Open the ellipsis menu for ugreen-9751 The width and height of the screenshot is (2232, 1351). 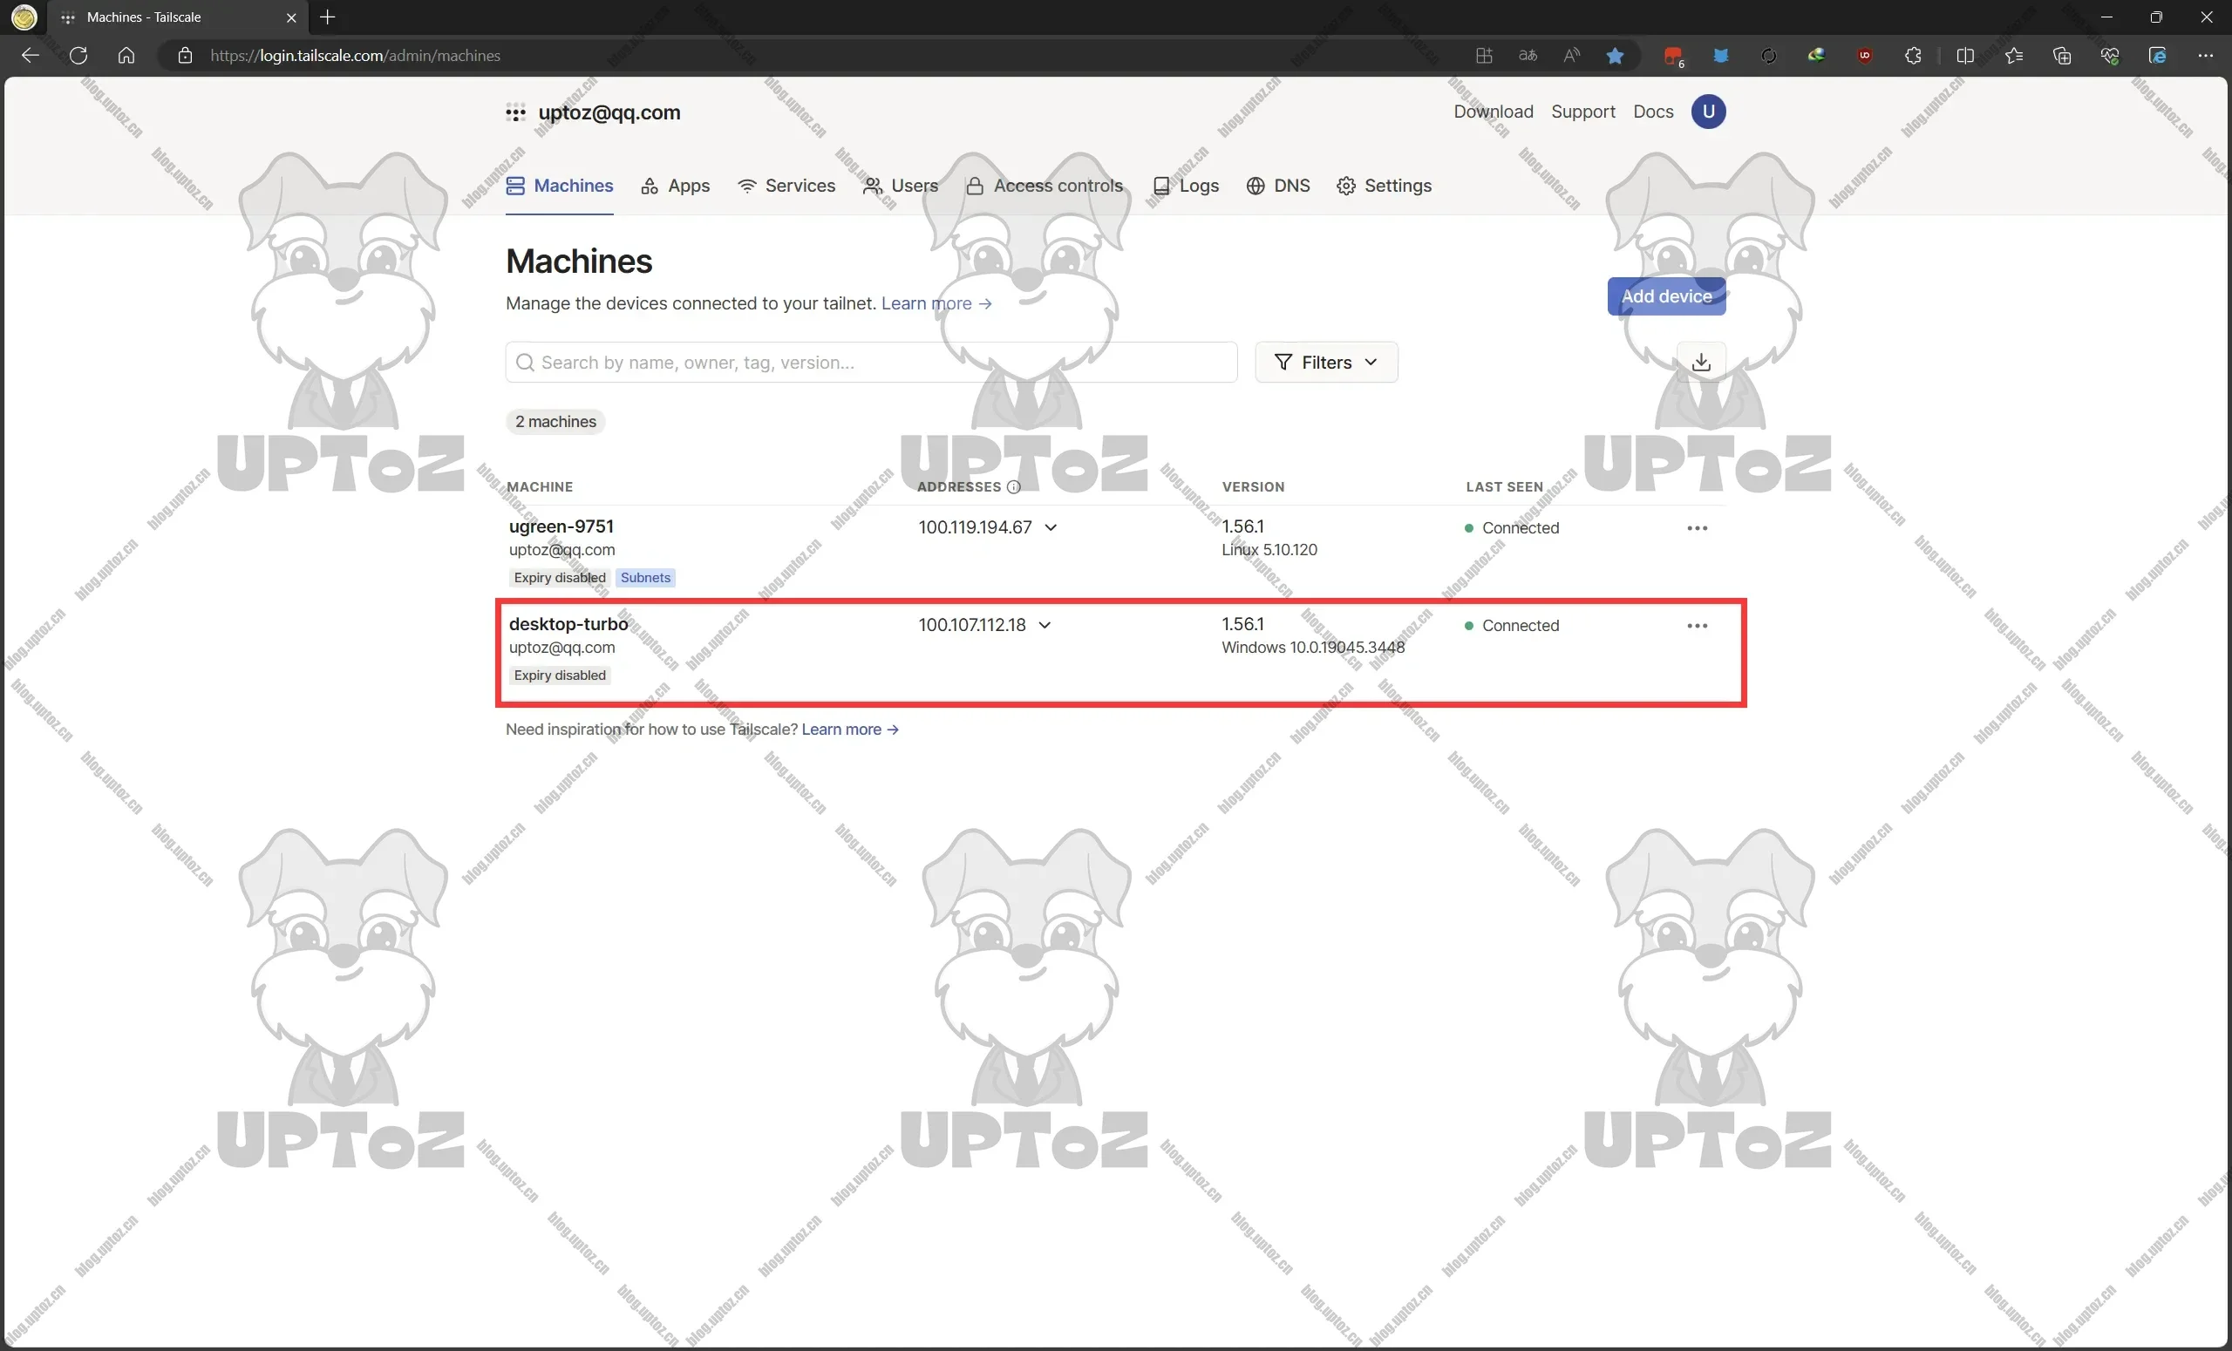click(x=1697, y=528)
